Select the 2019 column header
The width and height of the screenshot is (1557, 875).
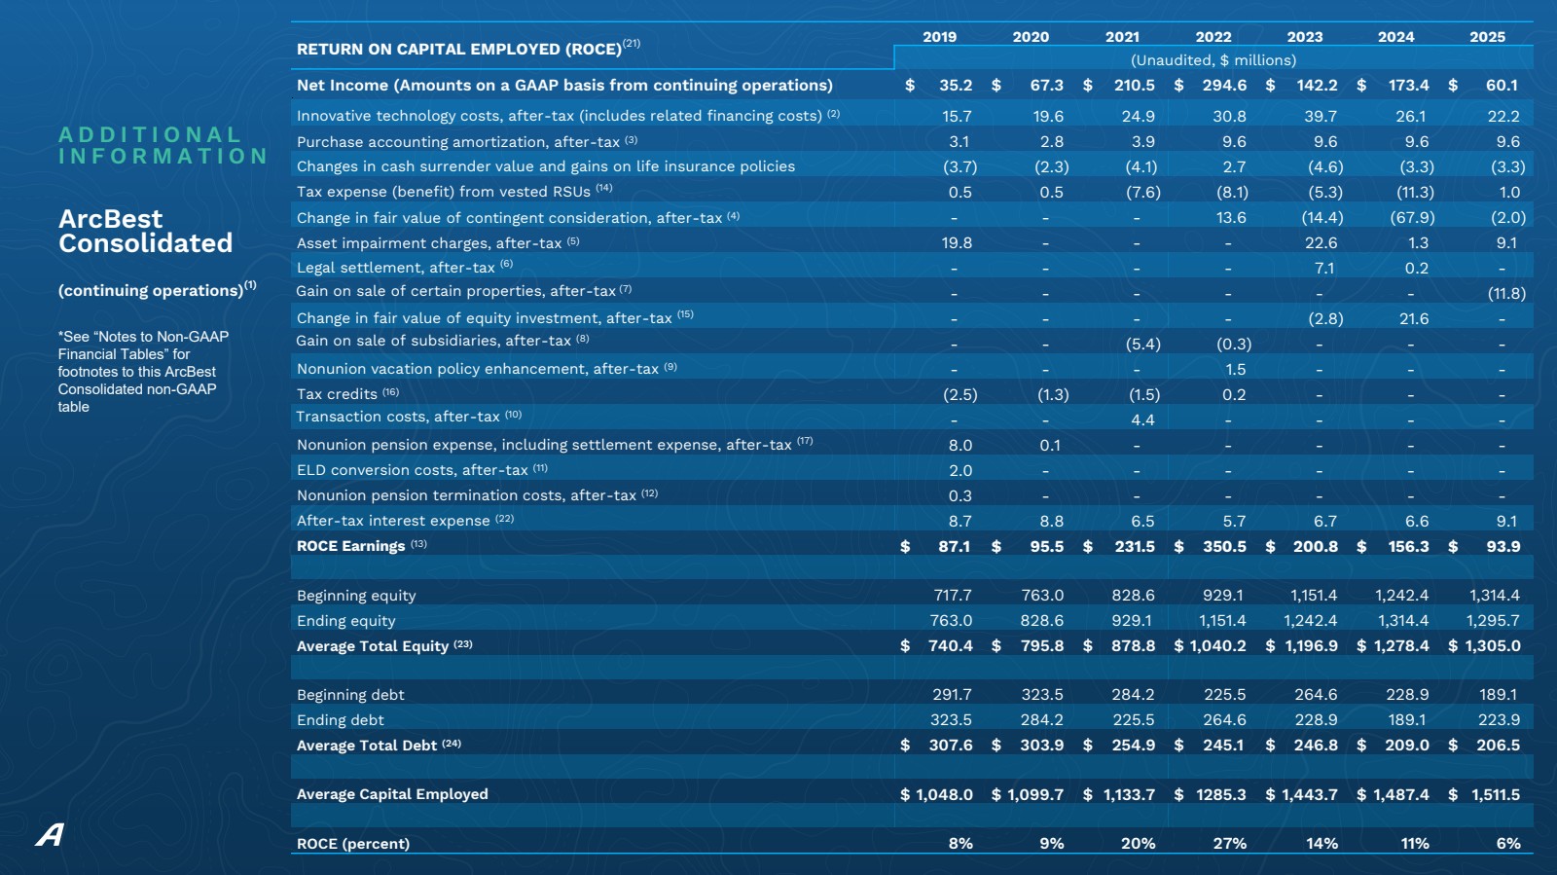click(939, 37)
